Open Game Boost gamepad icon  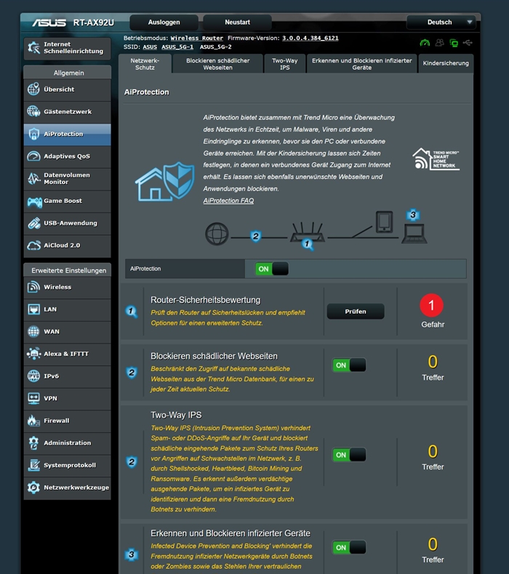click(34, 201)
